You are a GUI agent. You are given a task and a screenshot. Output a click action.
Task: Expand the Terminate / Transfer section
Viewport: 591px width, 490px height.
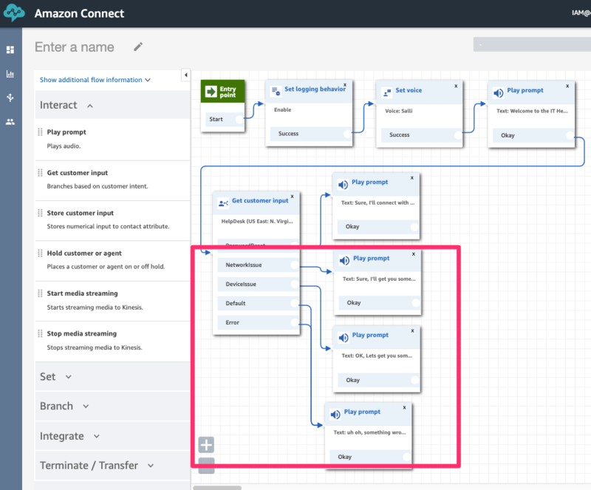(x=113, y=465)
